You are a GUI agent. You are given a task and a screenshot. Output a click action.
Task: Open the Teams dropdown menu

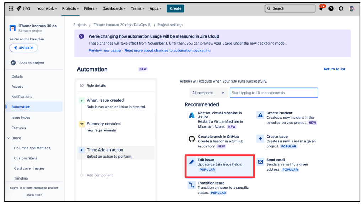tap(138, 8)
